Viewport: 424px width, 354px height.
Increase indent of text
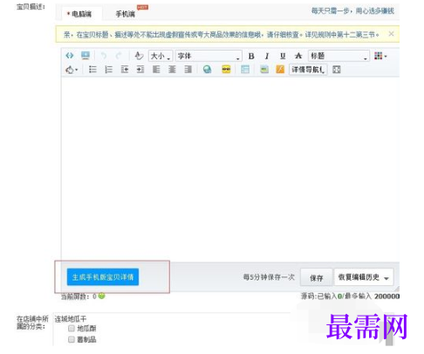[140, 70]
